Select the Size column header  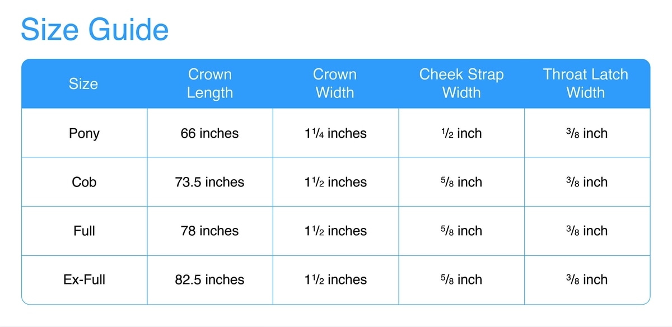pyautogui.click(x=83, y=84)
